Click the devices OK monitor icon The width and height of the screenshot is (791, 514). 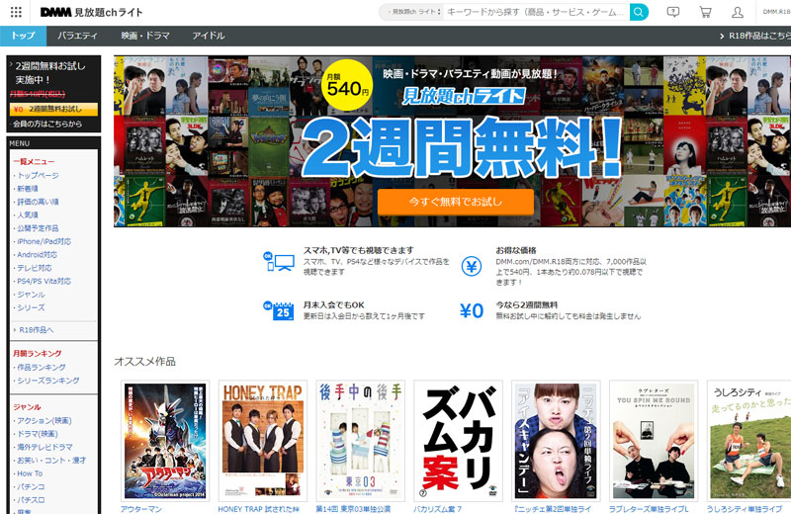coord(279,261)
